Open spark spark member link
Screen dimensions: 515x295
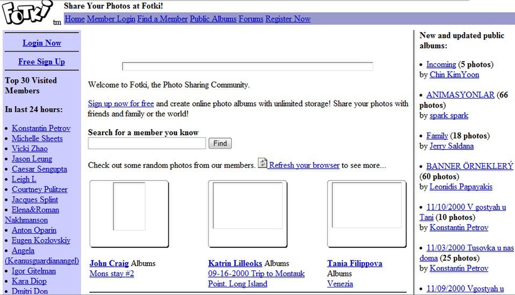449,115
